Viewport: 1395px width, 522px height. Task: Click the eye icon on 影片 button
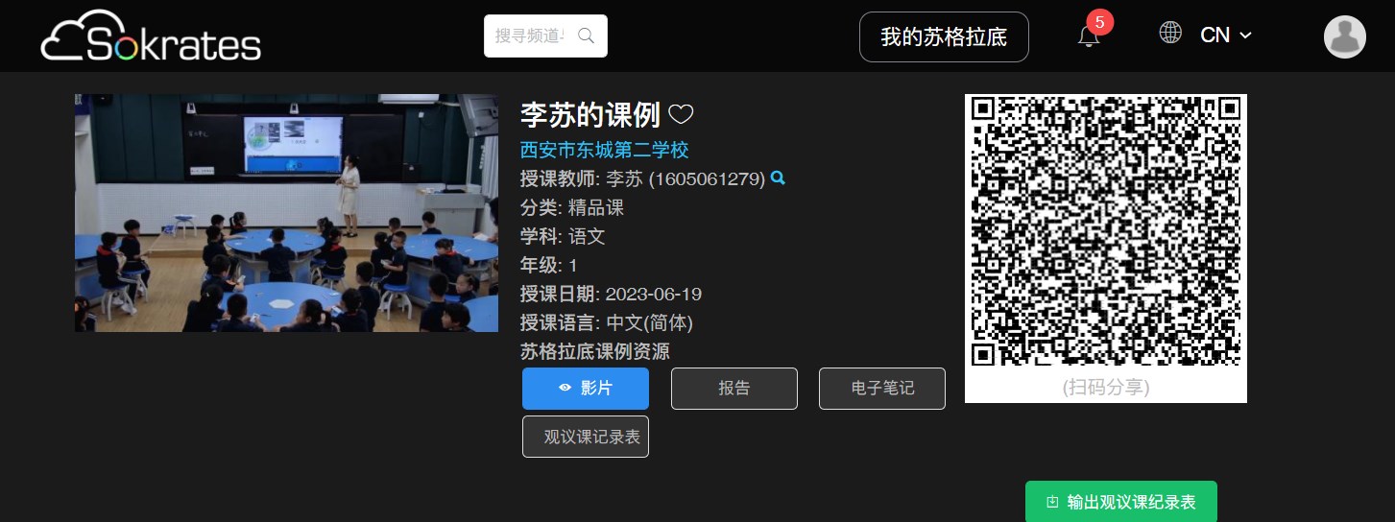(565, 389)
